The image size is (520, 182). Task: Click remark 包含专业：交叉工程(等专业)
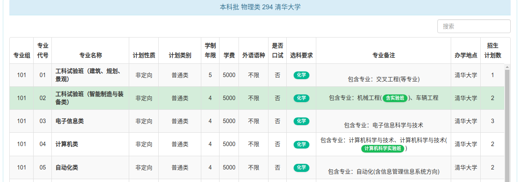[x=384, y=79]
